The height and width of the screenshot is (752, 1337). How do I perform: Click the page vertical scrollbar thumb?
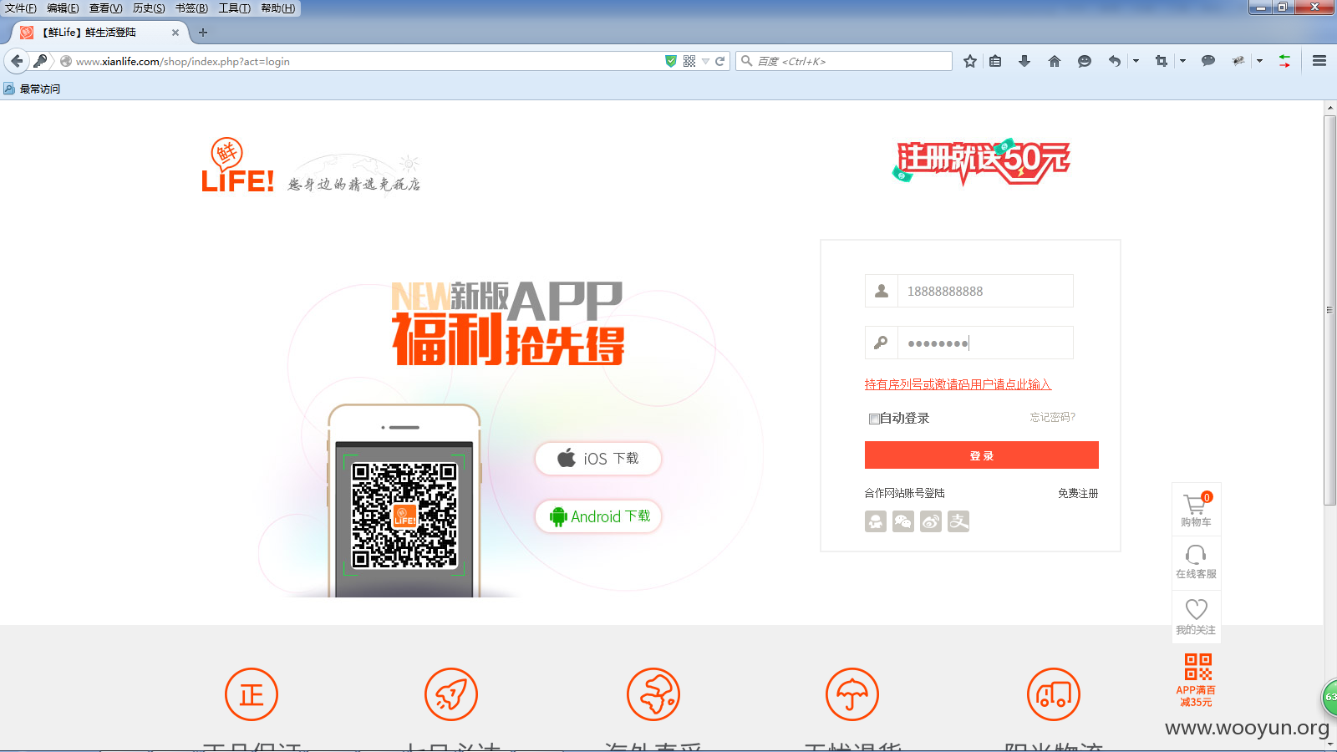click(x=1329, y=310)
